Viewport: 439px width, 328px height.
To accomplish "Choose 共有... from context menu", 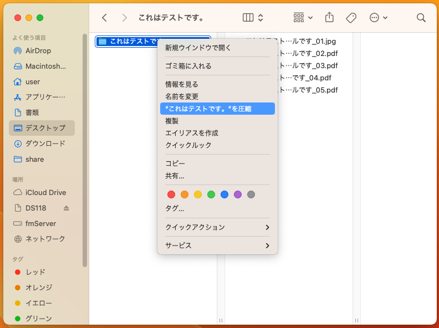I will (217, 176).
